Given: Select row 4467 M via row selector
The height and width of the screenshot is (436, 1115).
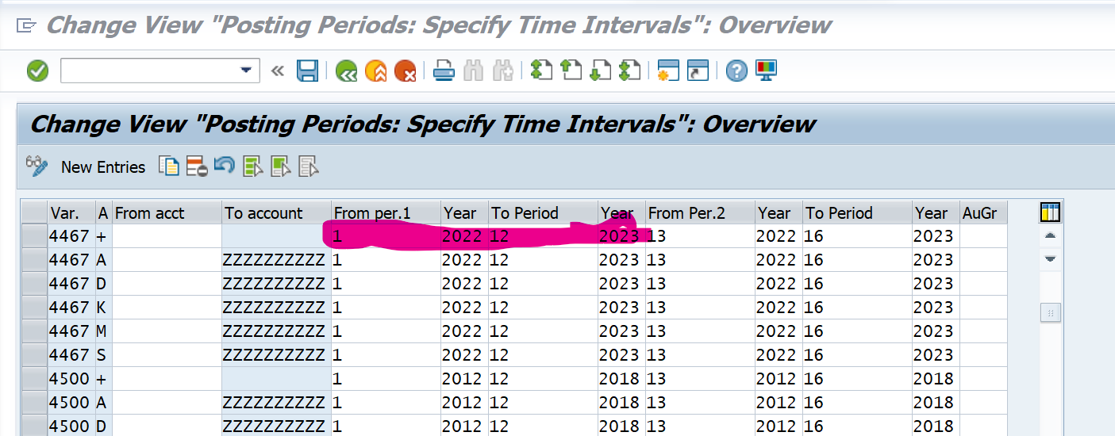Looking at the screenshot, I should coord(34,331).
